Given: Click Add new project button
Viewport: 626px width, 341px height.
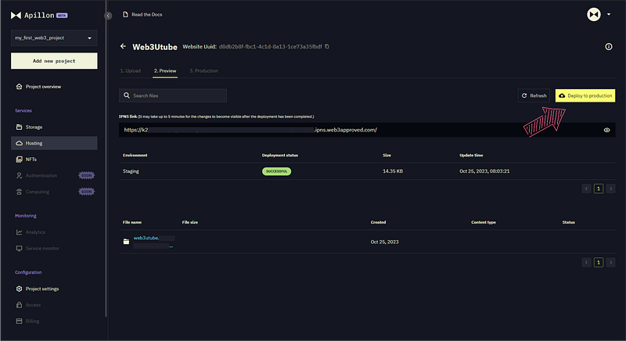Looking at the screenshot, I should click(x=54, y=61).
